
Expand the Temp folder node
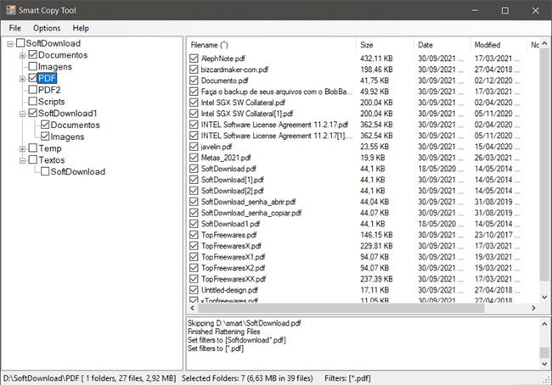tap(22, 148)
